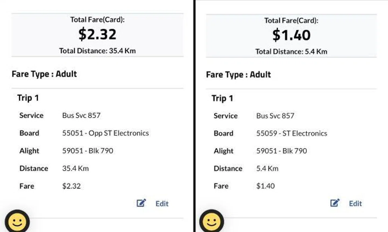Screen dimensions: 388x232
Task: Click the 'Total Distance: 35.4 Km' text
Action: click(97, 51)
